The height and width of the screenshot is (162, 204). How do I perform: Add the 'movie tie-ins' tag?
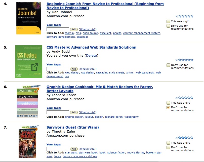[x=136, y=152]
